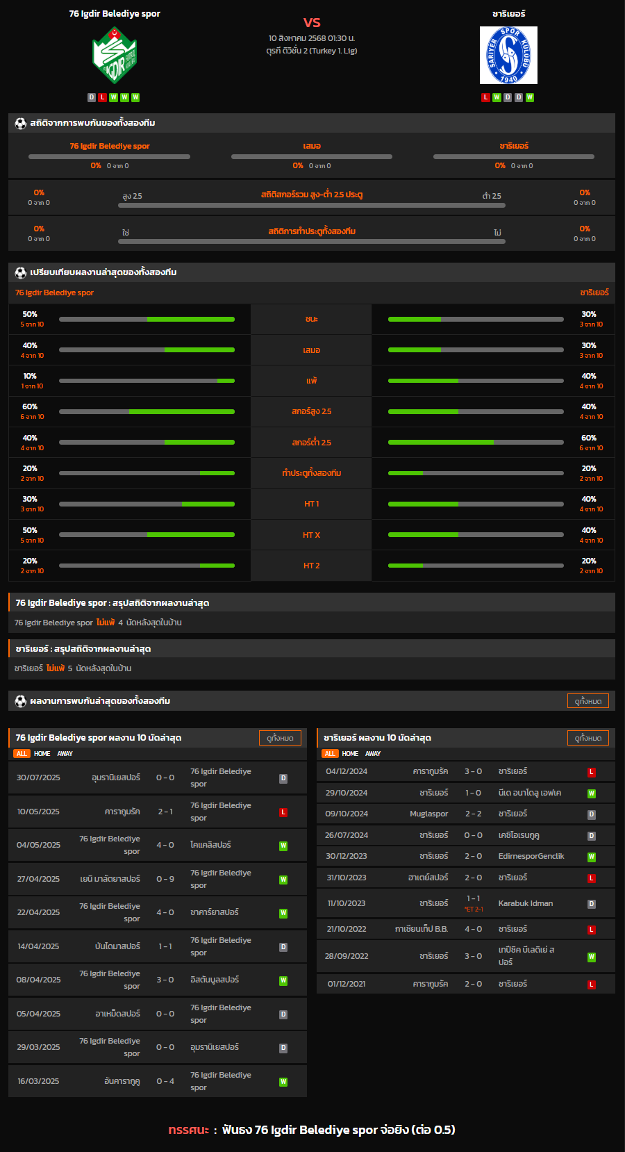Image resolution: width=625 pixels, height=1152 pixels.
Task: Click Igdir over 2.5 bar showing 60%
Action: (147, 412)
